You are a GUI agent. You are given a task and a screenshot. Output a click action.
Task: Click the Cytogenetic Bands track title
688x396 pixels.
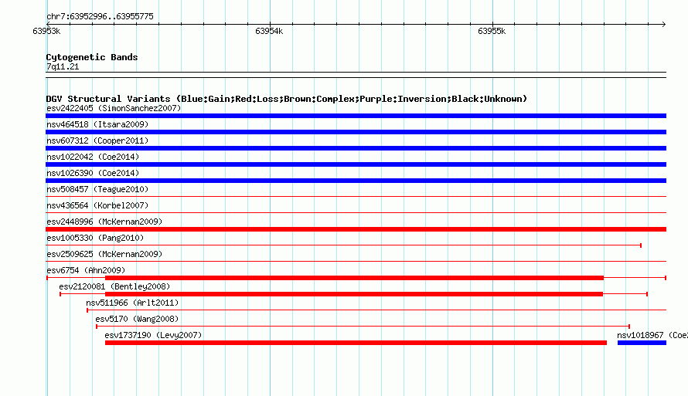92,57
